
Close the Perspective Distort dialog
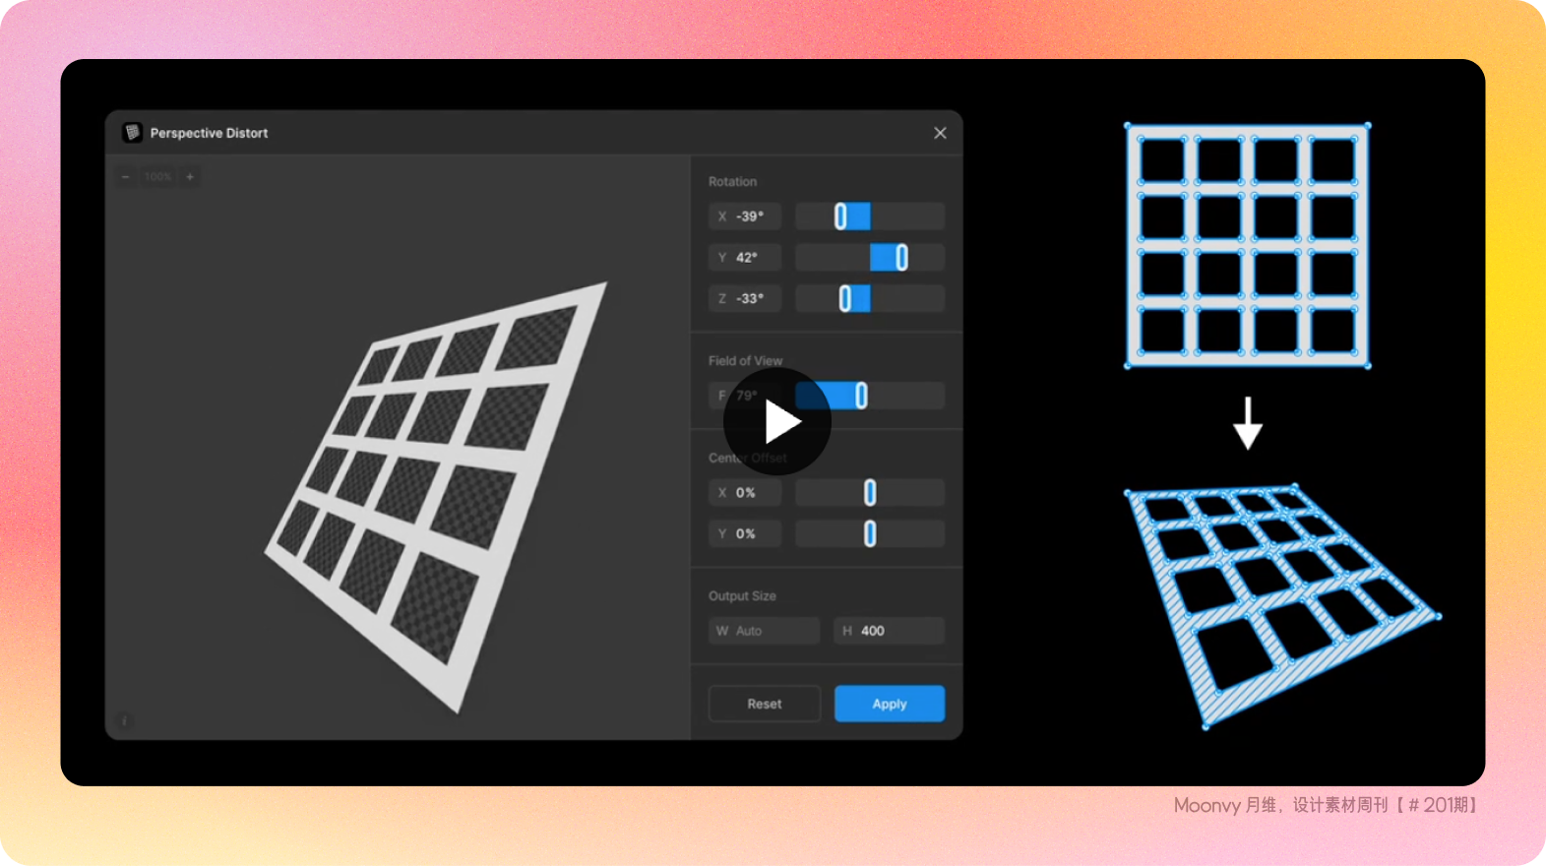click(940, 133)
